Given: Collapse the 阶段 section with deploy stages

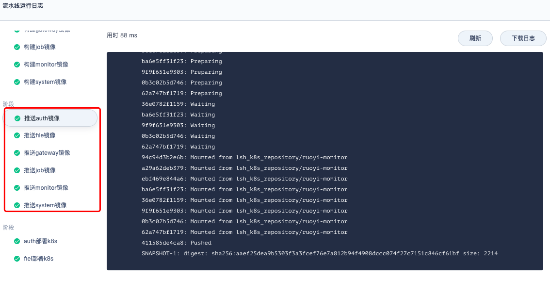Looking at the screenshot, I should (9, 226).
